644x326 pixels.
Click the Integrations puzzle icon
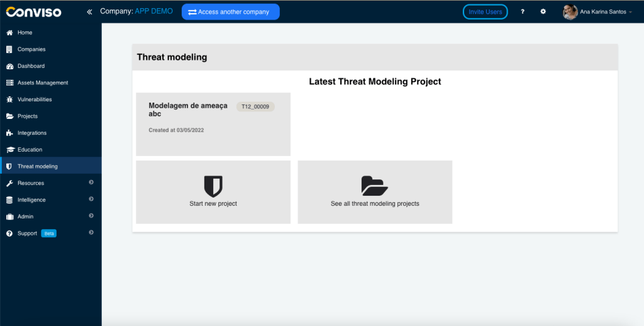[9, 133]
